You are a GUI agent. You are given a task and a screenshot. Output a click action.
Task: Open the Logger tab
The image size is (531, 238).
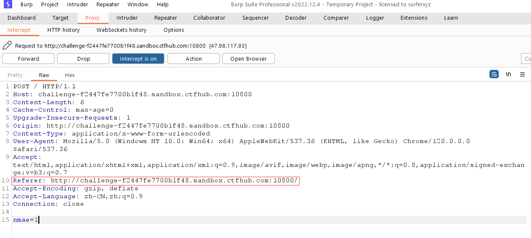375,18
